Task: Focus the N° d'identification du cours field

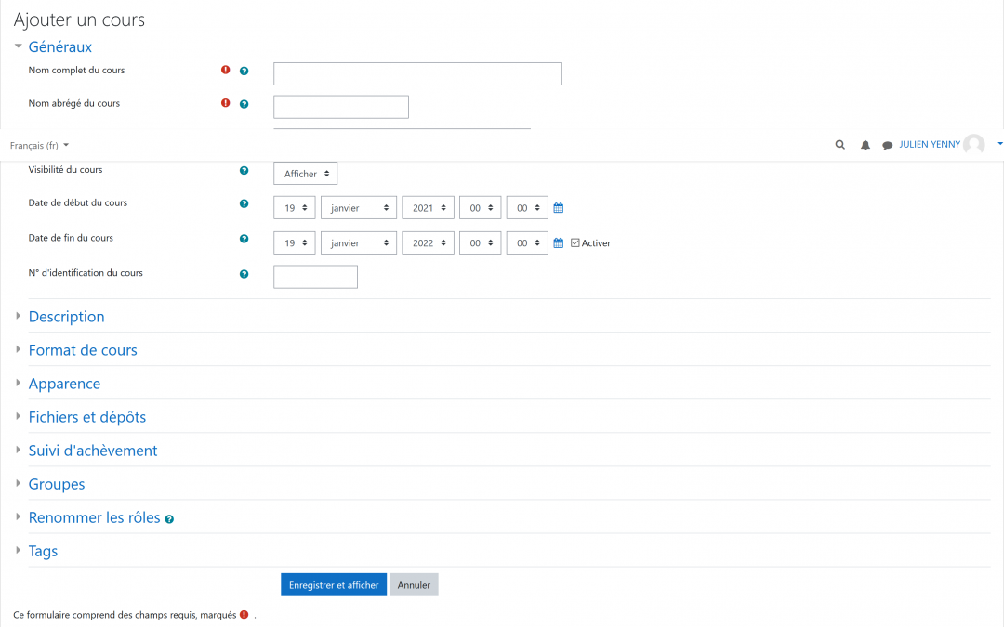Action: click(x=315, y=277)
